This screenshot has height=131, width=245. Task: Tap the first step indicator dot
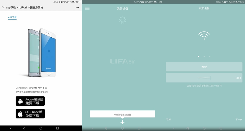pyautogui.click(x=199, y=56)
